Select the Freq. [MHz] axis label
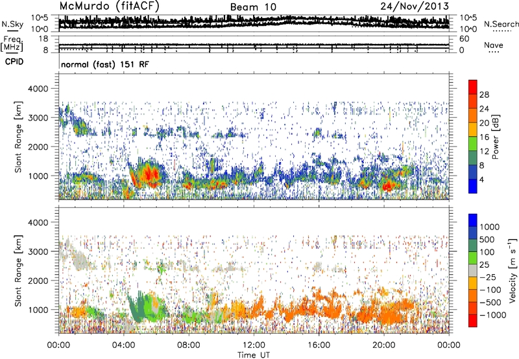This screenshot has height=359, width=519. coord(12,43)
